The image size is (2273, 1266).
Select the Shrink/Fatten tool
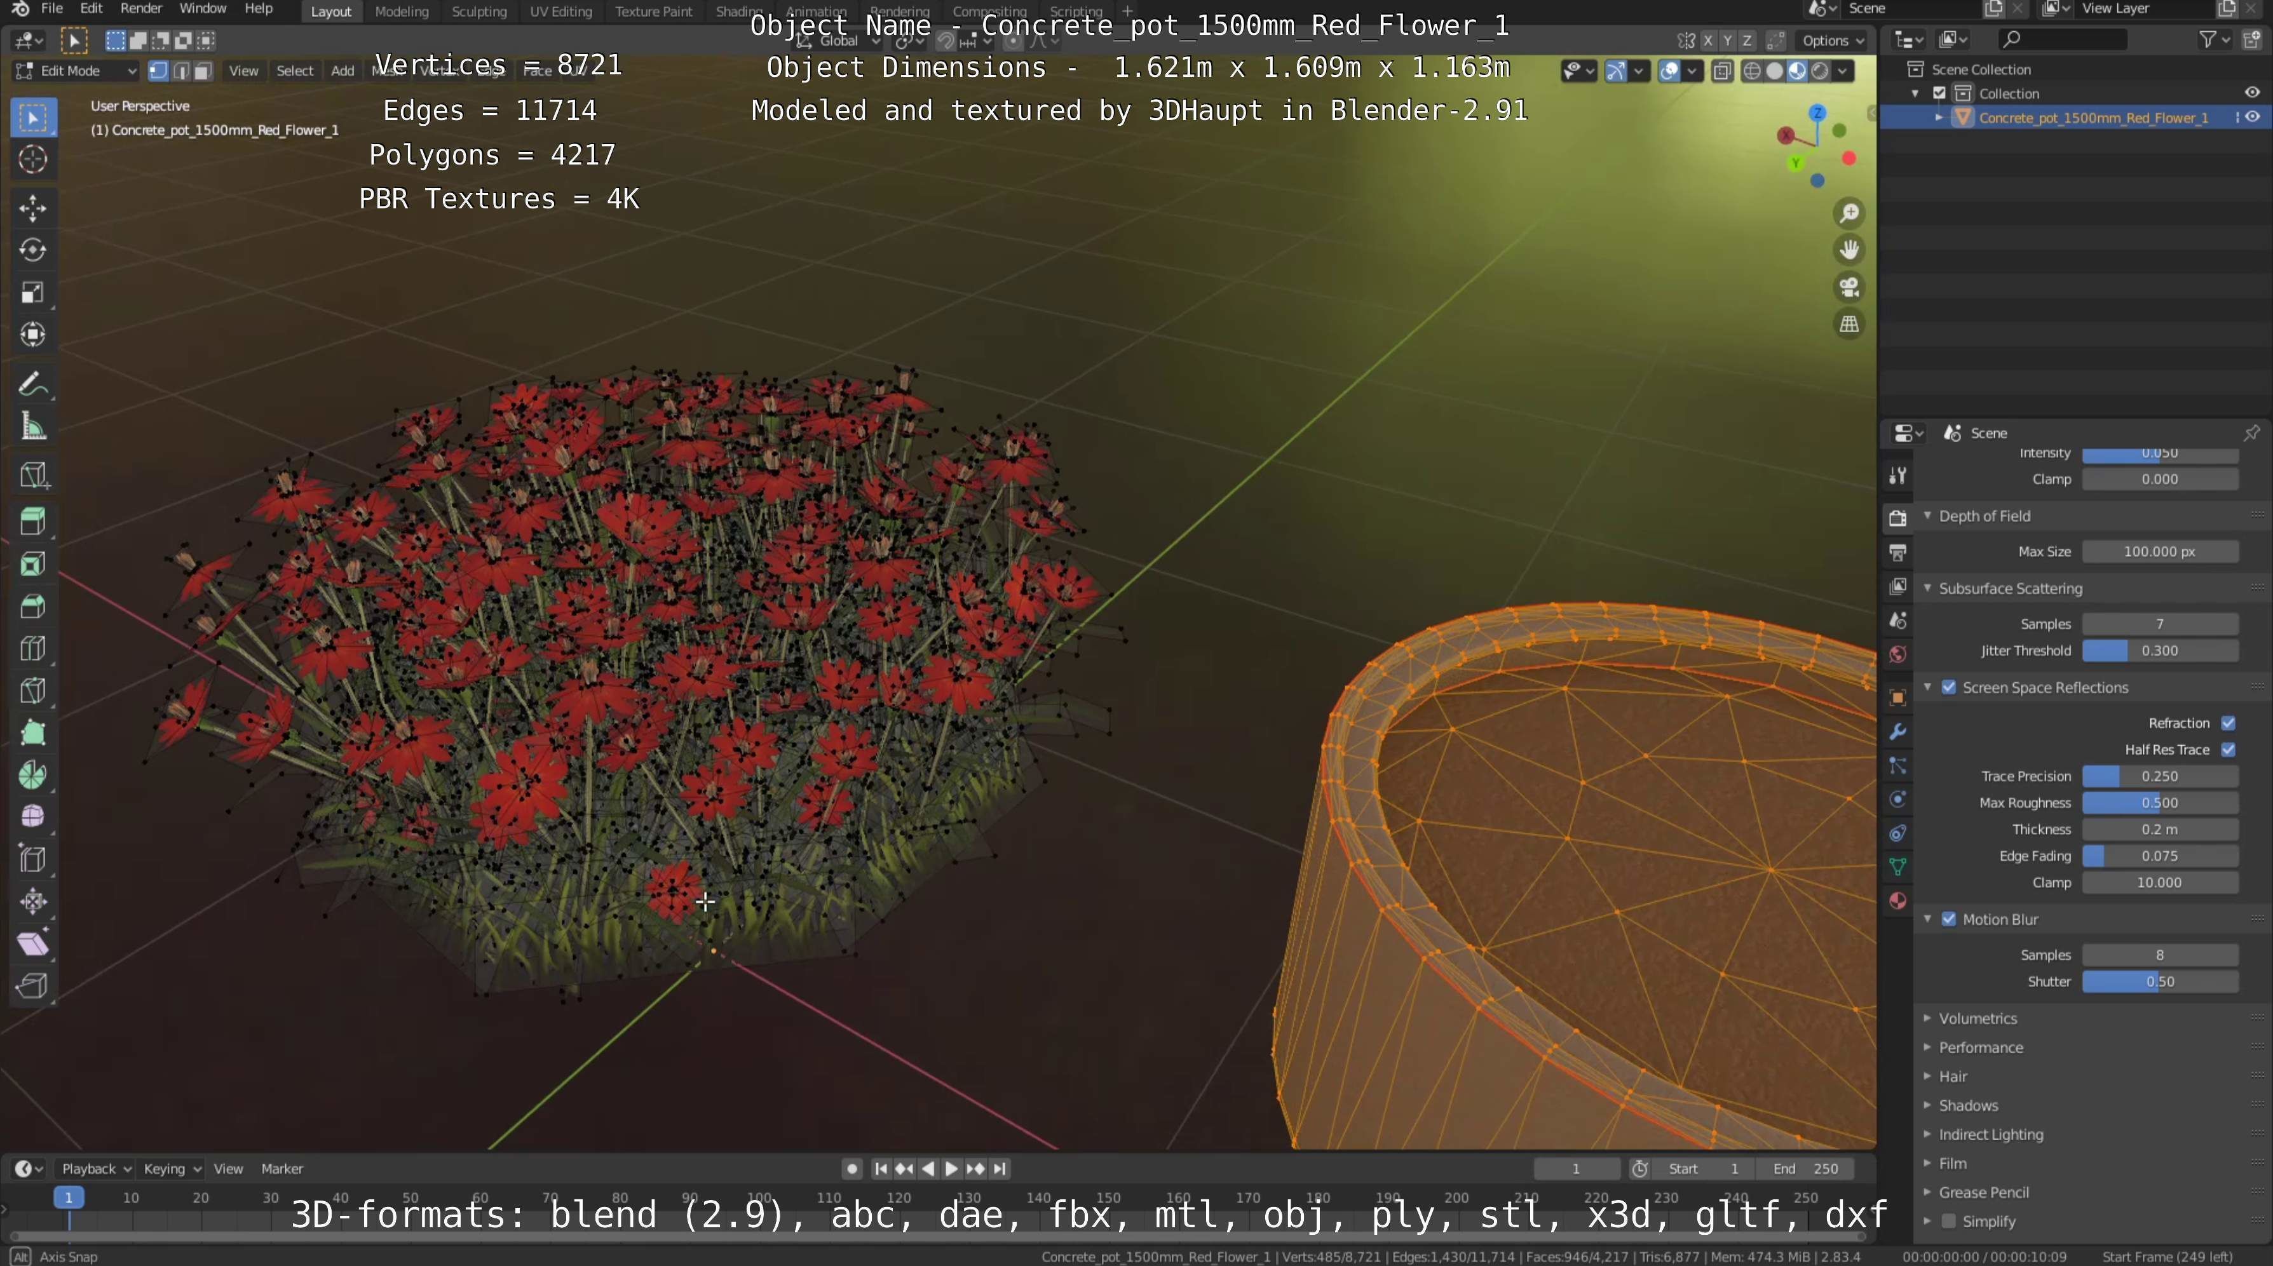[34, 901]
